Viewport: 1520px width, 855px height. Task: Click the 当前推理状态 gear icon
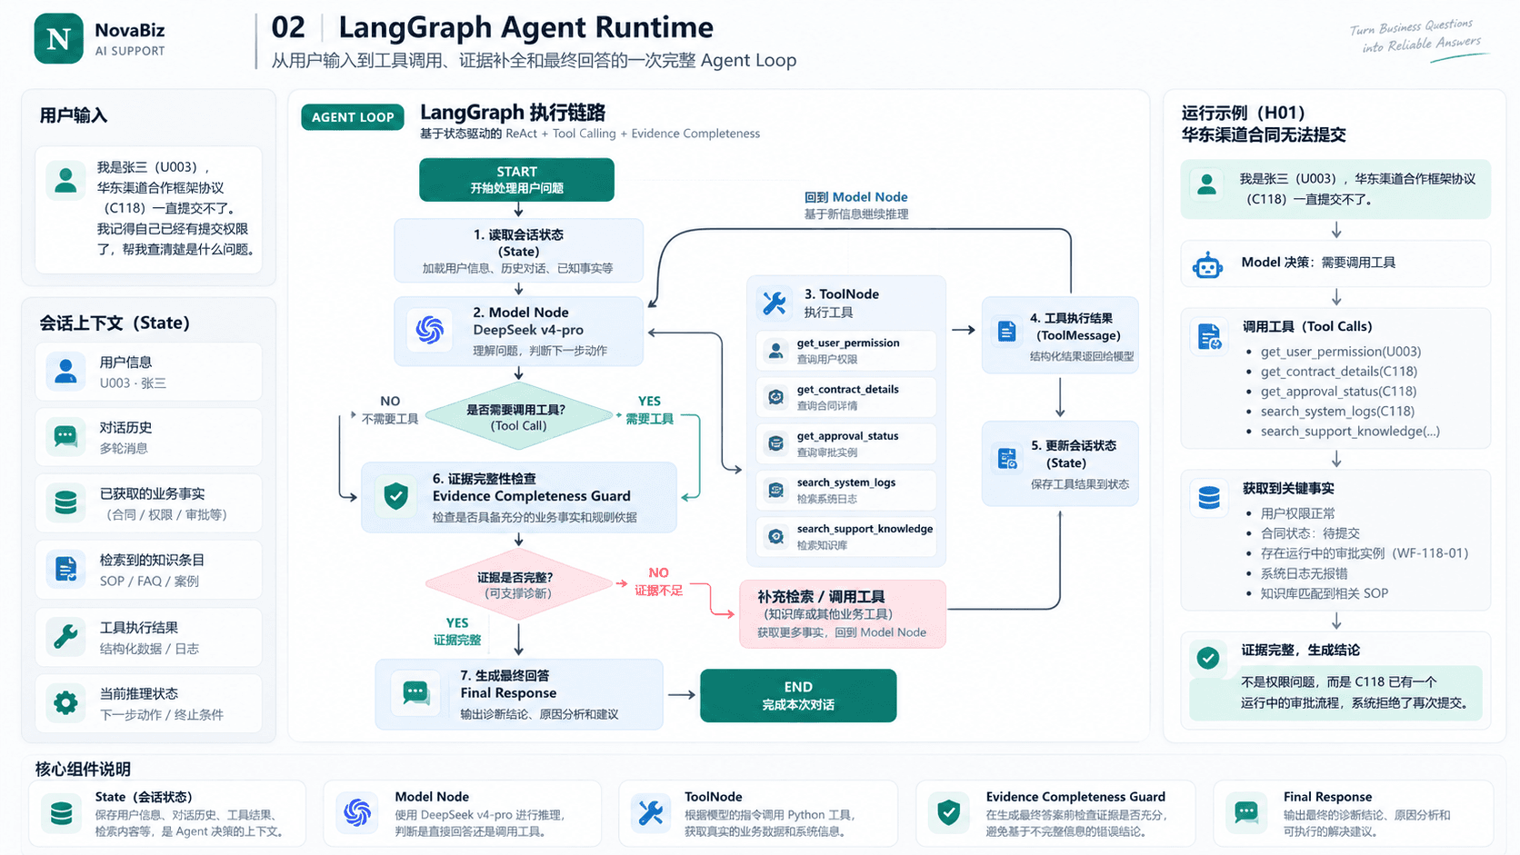click(x=65, y=703)
